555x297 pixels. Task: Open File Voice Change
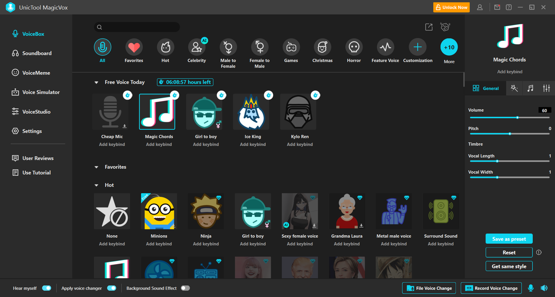429,288
